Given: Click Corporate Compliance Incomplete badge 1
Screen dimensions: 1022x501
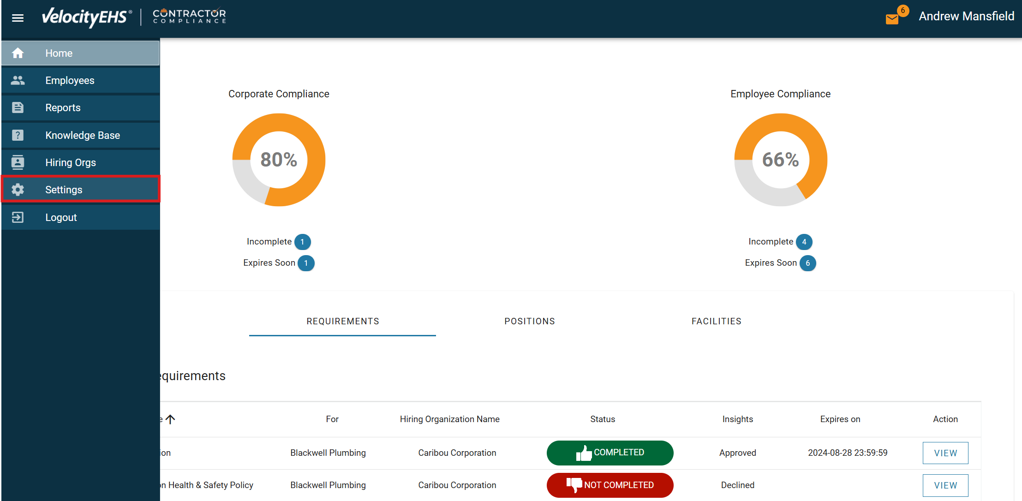Looking at the screenshot, I should (302, 242).
